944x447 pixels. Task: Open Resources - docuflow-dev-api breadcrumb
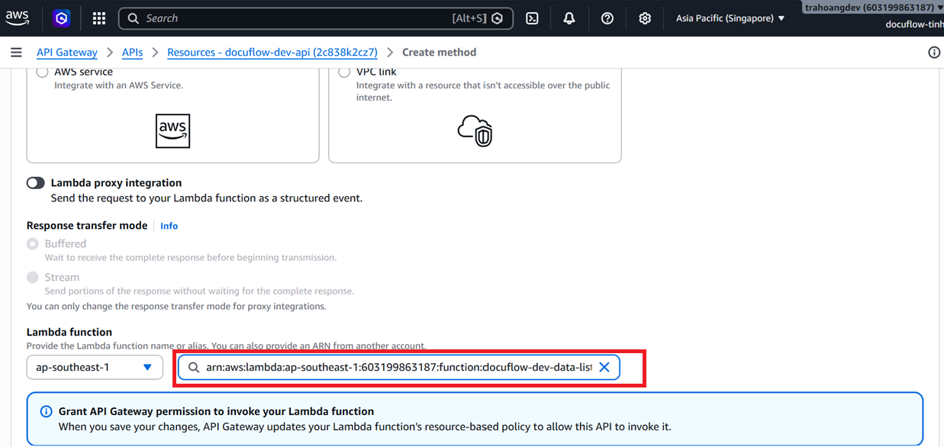pyautogui.click(x=272, y=52)
